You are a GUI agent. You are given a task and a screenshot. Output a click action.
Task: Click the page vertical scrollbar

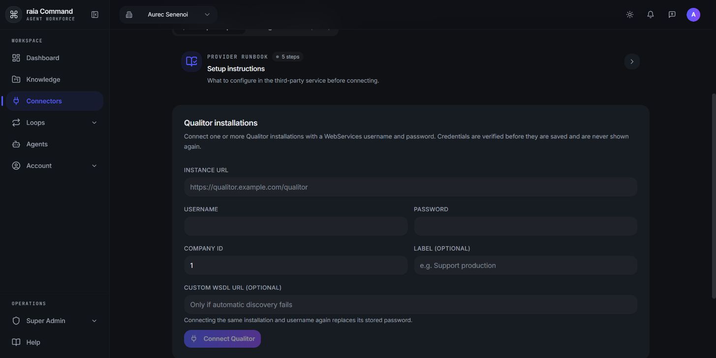(x=713, y=195)
